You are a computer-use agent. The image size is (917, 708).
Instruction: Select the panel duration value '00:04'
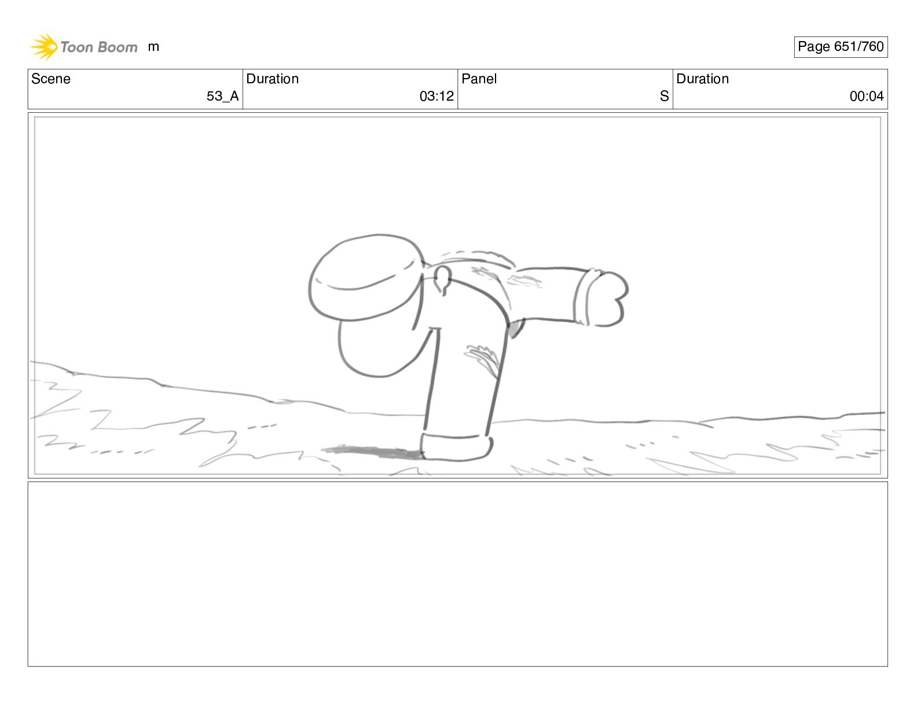[867, 96]
